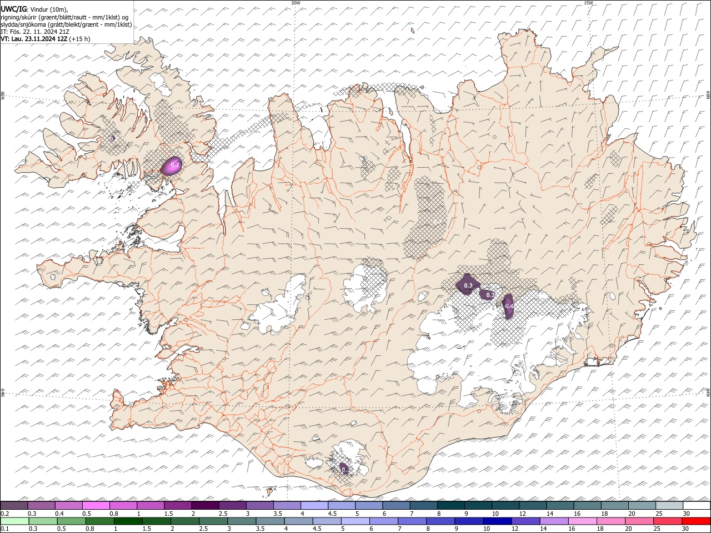Pick the medium green 0.5 swatch on rain scale
The image size is (711, 533).
71,521
